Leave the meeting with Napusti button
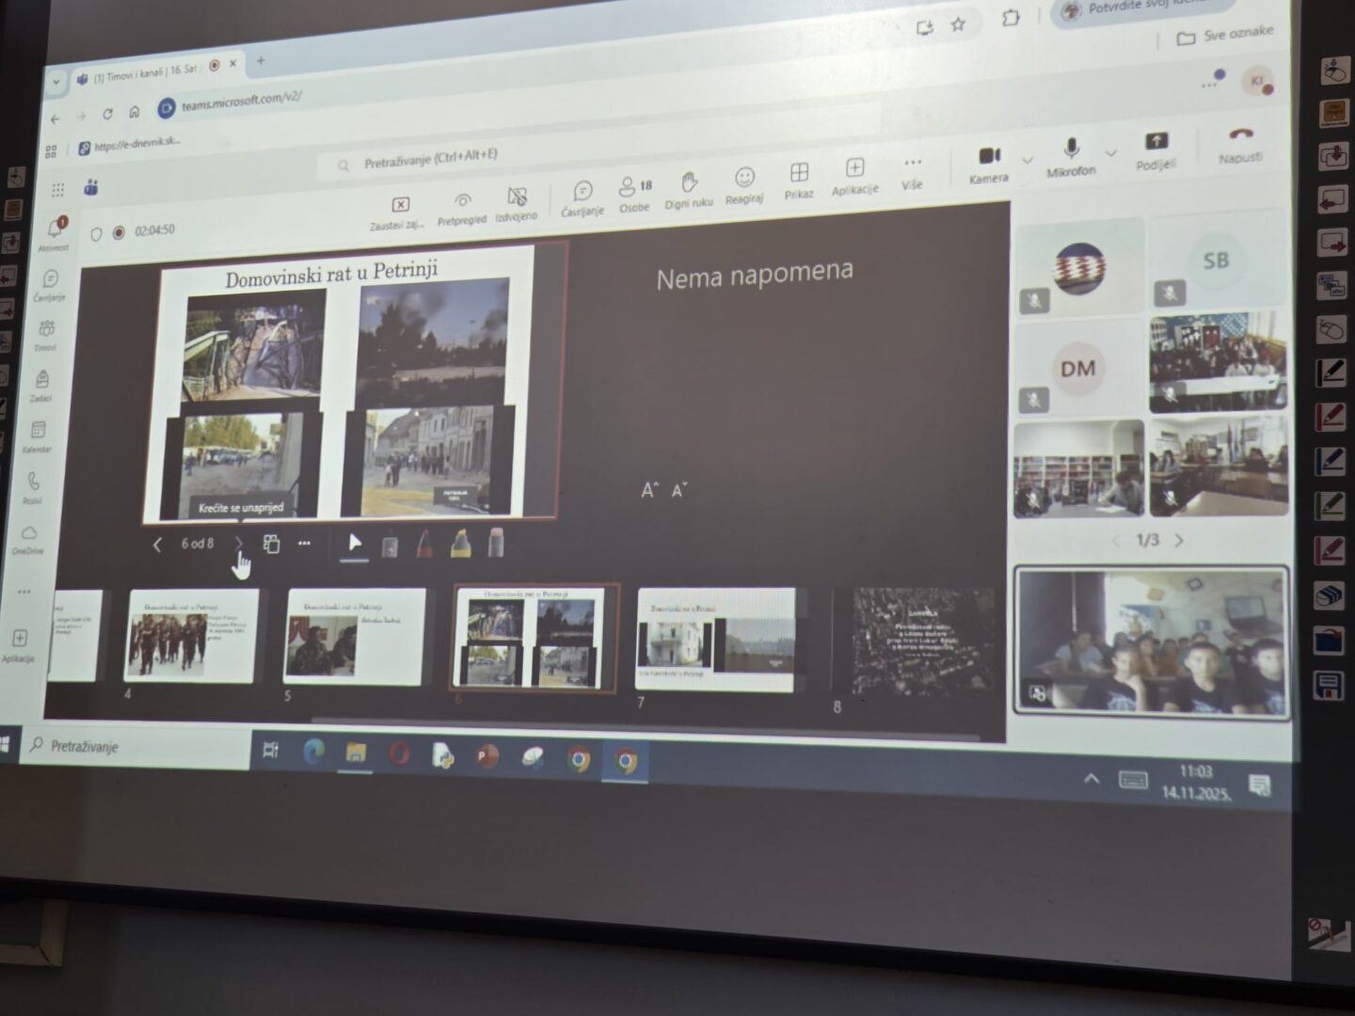The height and width of the screenshot is (1016, 1355). coord(1240,144)
